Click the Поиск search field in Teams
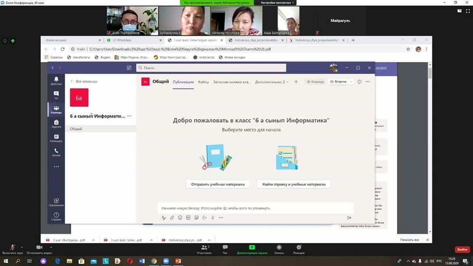 (211, 68)
